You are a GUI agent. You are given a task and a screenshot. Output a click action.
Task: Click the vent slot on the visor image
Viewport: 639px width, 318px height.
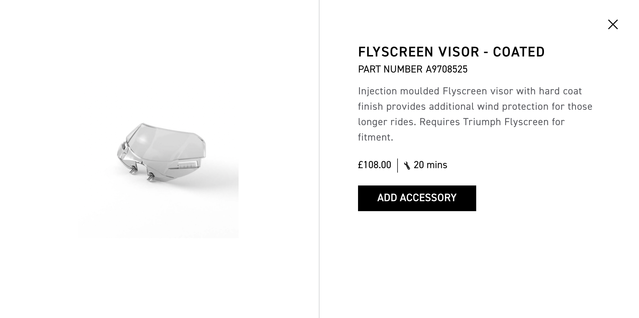188,165
